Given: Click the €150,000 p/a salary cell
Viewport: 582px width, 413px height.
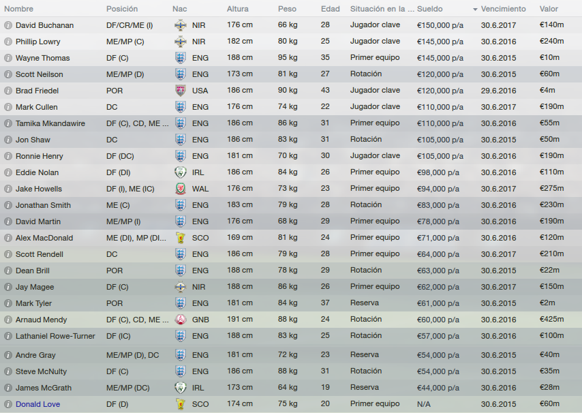Looking at the screenshot, I should pos(440,25).
